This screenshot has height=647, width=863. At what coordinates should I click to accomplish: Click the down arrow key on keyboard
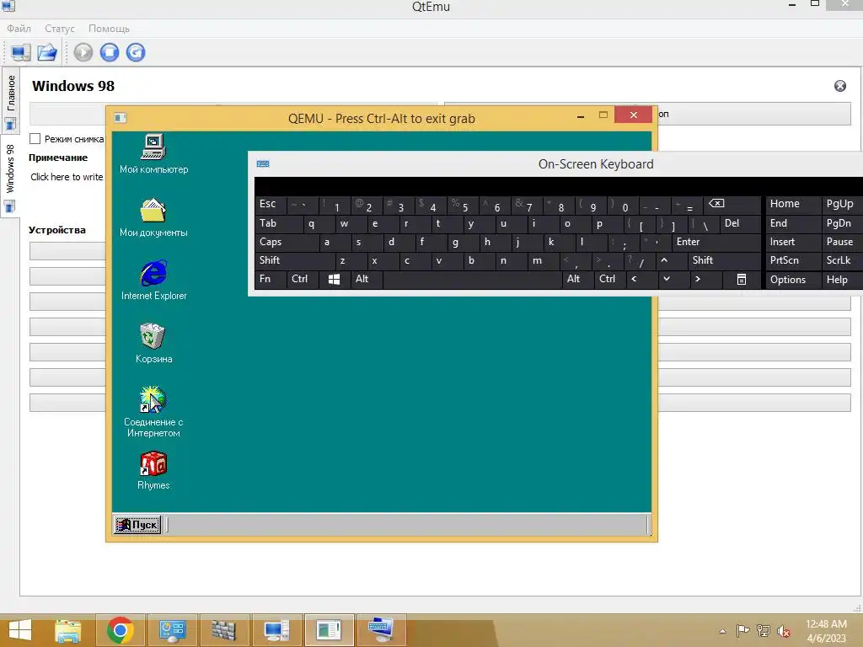673,280
